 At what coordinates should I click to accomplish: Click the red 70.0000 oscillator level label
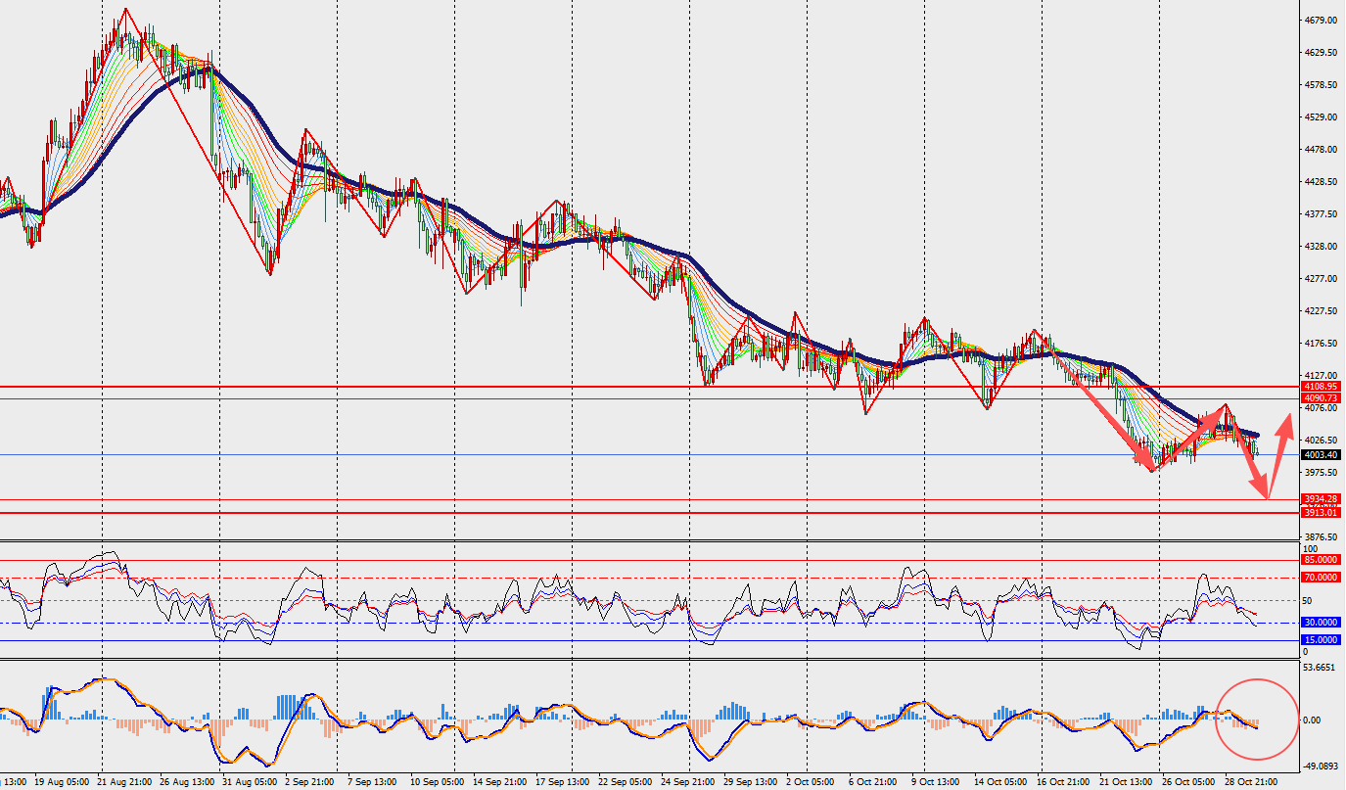tap(1322, 579)
